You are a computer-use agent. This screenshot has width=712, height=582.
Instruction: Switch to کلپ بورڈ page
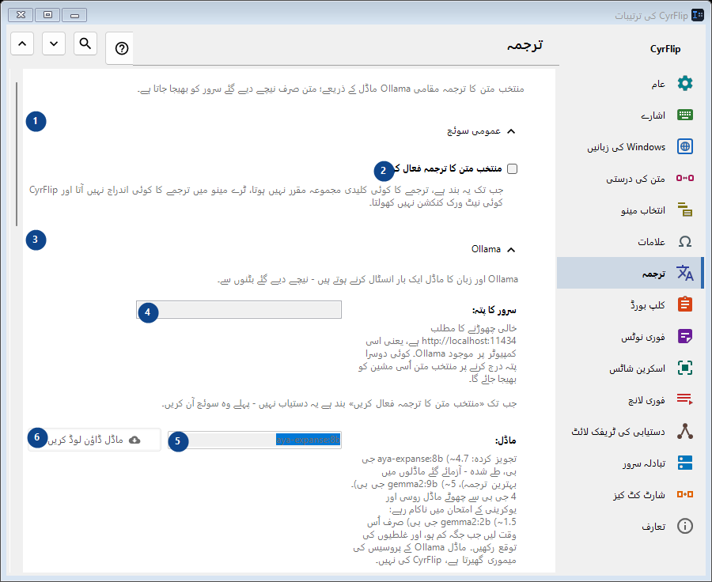point(630,304)
